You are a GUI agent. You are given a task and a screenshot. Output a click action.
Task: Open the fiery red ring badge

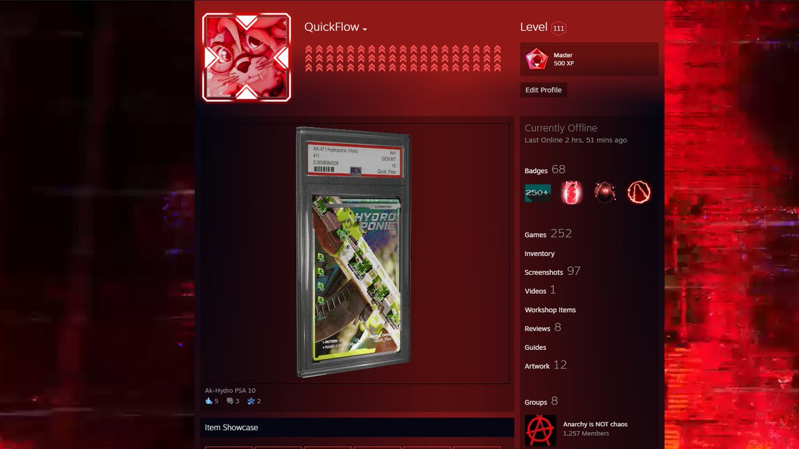point(639,193)
